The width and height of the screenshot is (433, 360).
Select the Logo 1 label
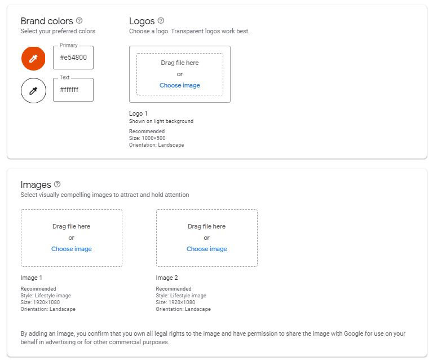(138, 113)
